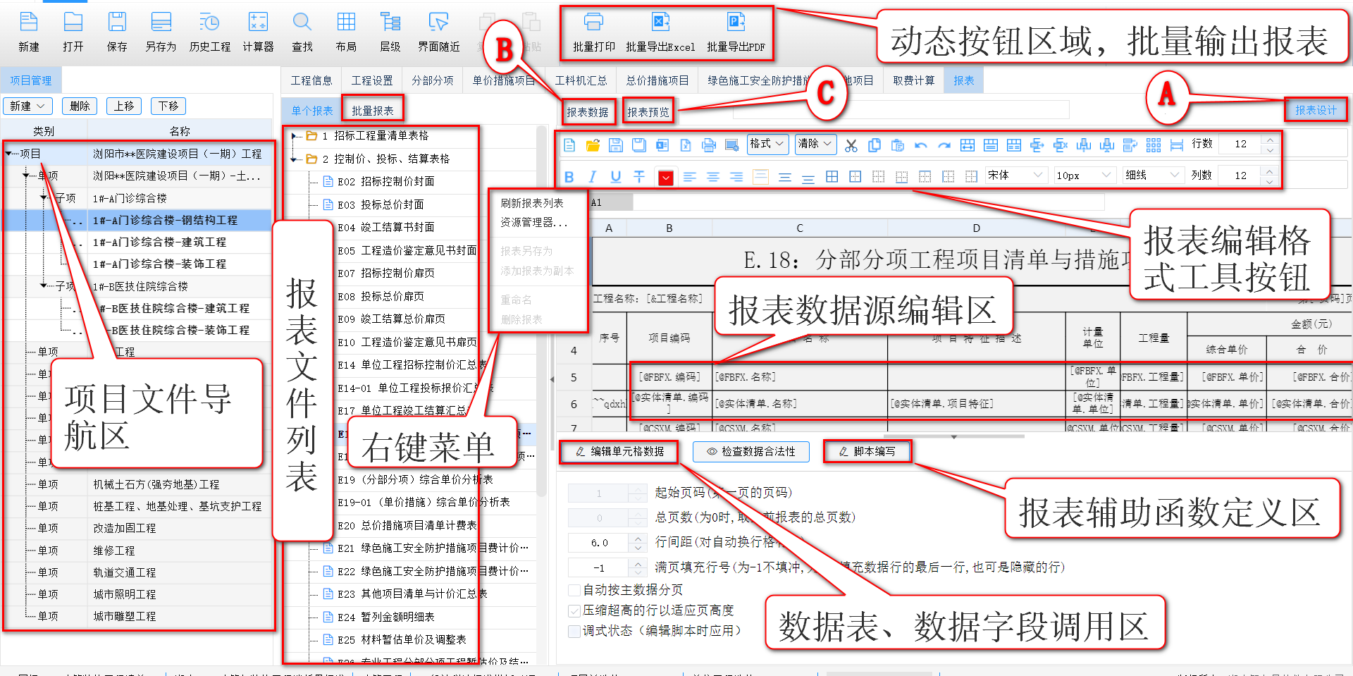
Task: Enable 自动按主数据分页 checkbox
Action: coord(574,590)
